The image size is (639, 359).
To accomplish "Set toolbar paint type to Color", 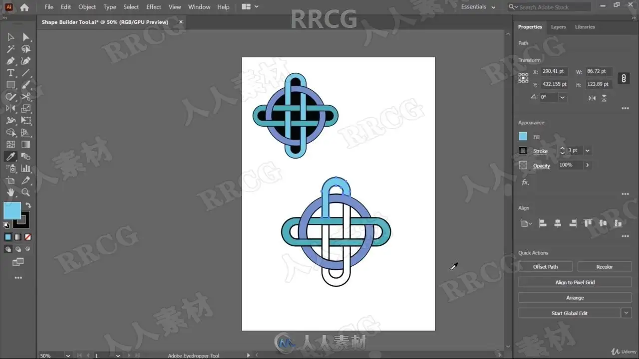I will [8, 237].
